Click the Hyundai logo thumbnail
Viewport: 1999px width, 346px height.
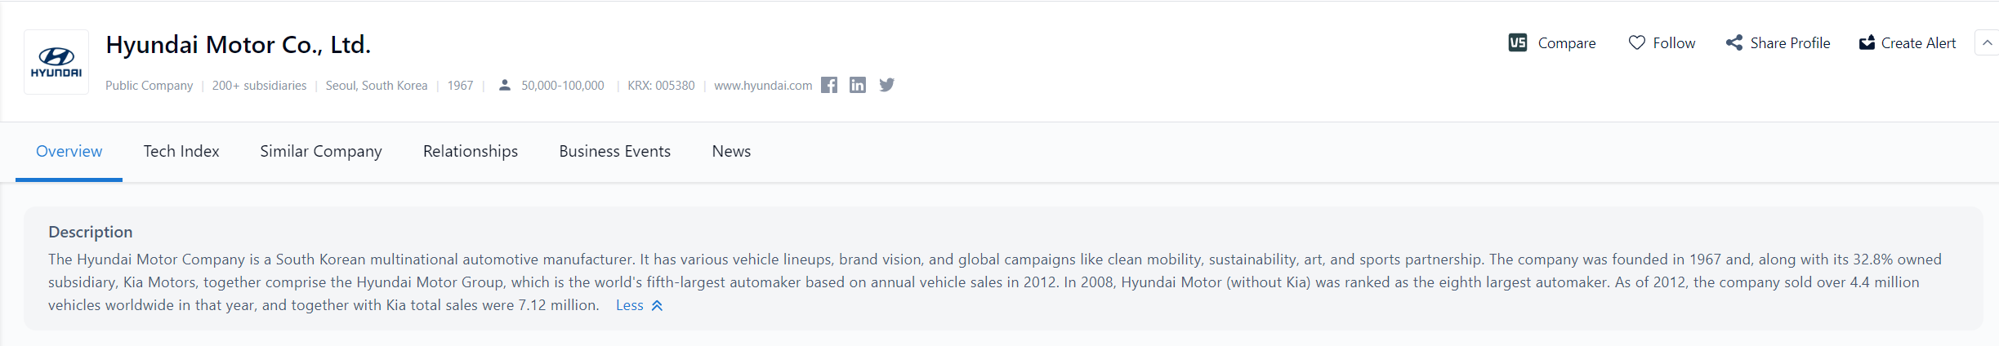click(x=56, y=62)
